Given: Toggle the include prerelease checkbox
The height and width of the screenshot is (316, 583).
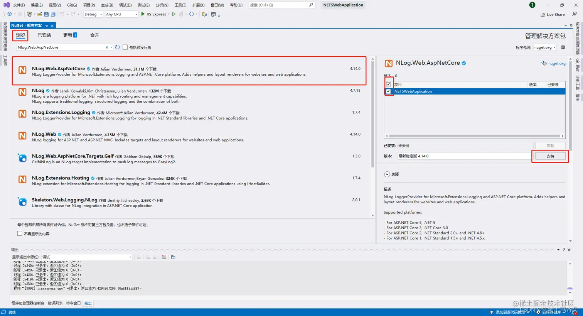Looking at the screenshot, I should [125, 47].
